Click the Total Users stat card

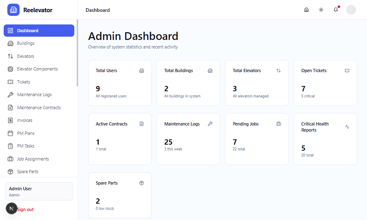tap(119, 83)
